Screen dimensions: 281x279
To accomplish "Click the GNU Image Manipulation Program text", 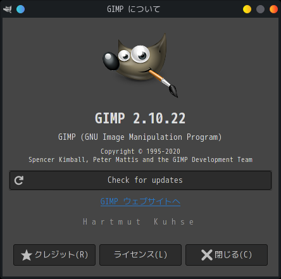I will [x=140, y=137].
